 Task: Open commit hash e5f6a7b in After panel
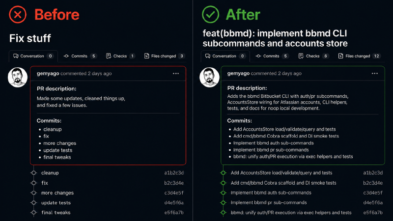tap(373, 213)
